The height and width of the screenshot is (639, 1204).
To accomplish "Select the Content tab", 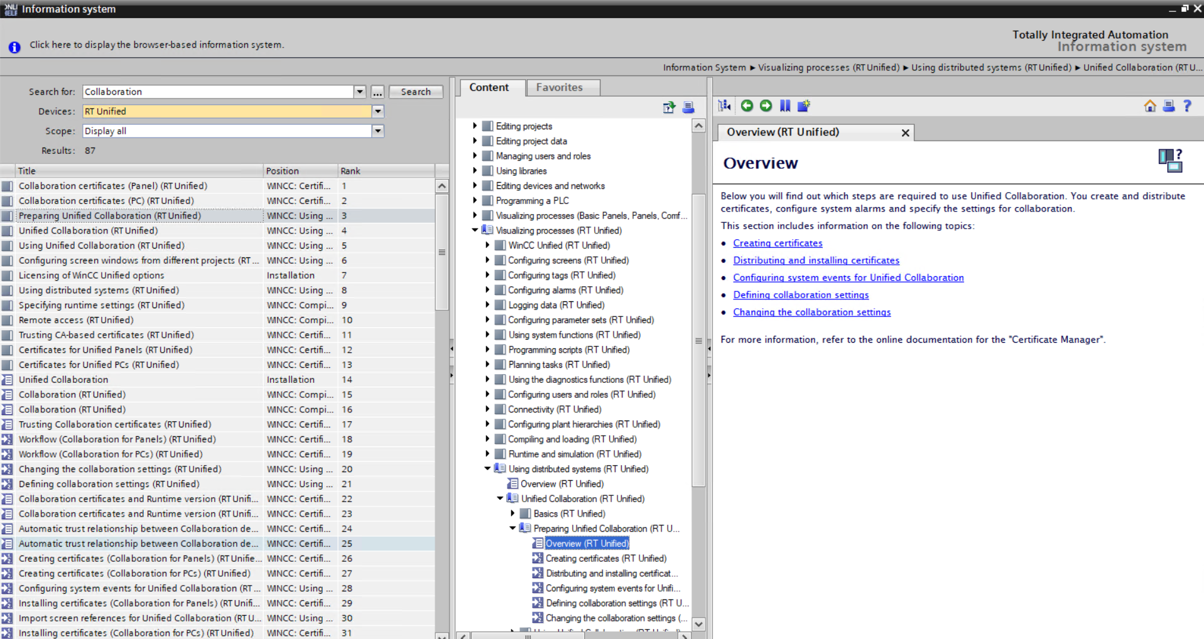I will coord(489,87).
